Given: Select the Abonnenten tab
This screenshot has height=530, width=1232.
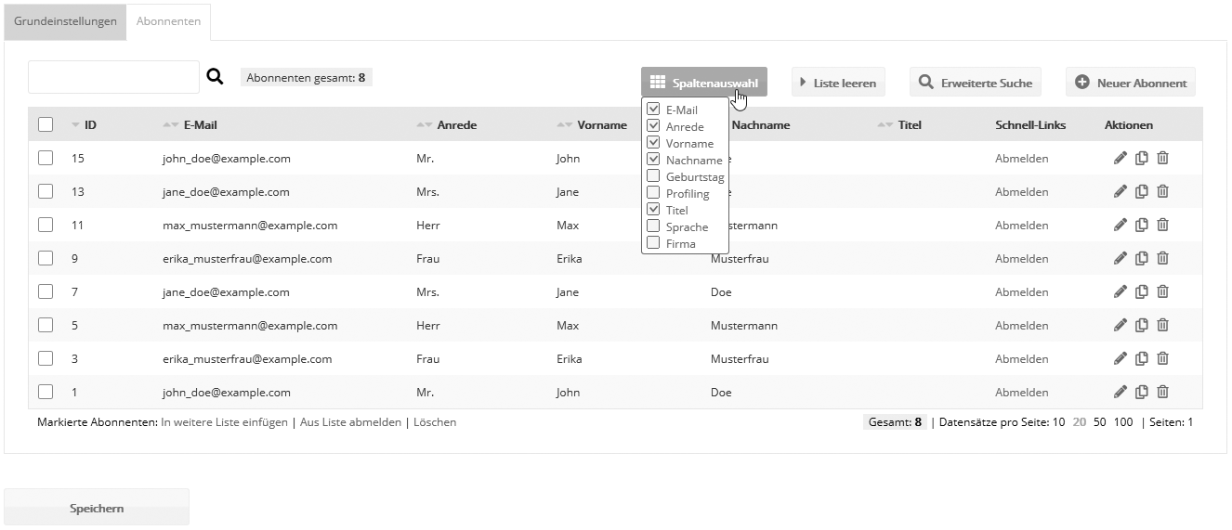Looking at the screenshot, I should point(168,21).
